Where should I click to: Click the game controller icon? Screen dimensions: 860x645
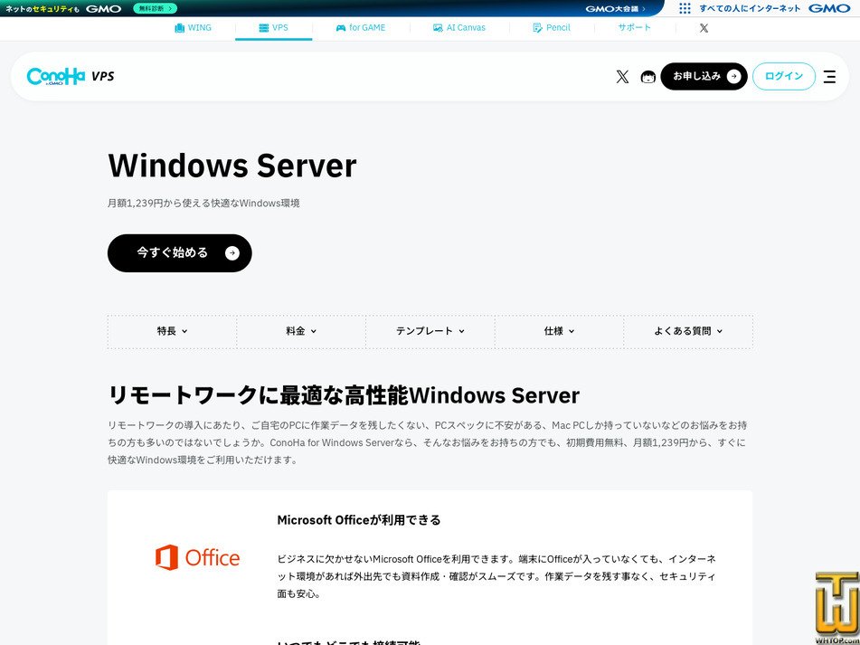(341, 28)
